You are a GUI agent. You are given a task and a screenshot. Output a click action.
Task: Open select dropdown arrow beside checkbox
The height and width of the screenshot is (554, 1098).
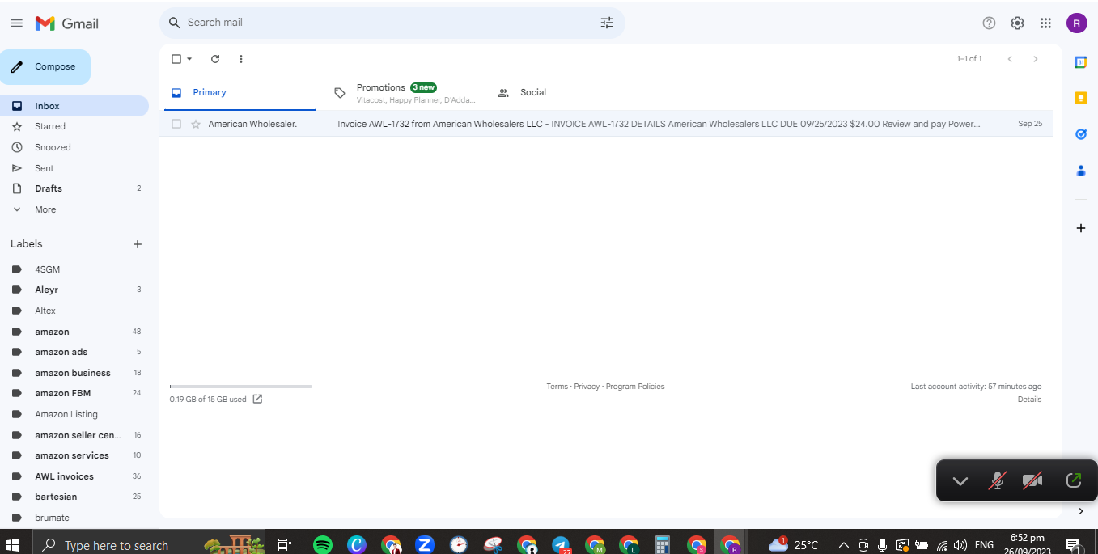click(189, 58)
